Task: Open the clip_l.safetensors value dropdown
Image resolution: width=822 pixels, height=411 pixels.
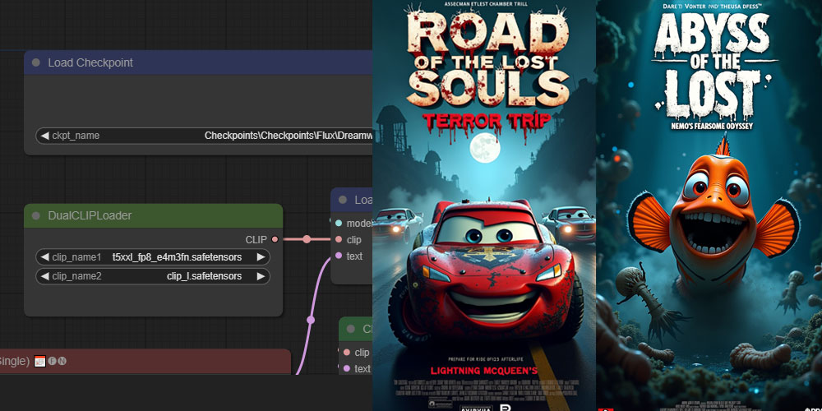Action: point(204,275)
